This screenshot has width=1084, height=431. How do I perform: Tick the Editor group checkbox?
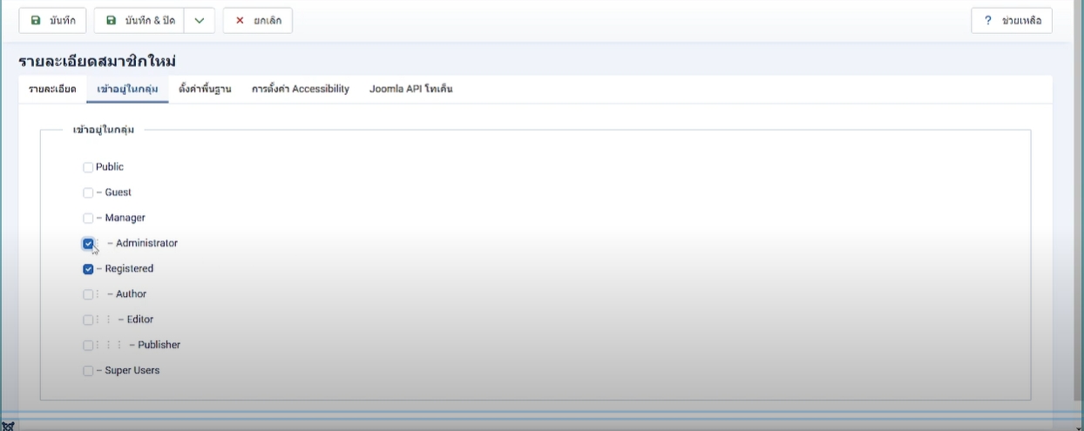pos(88,320)
